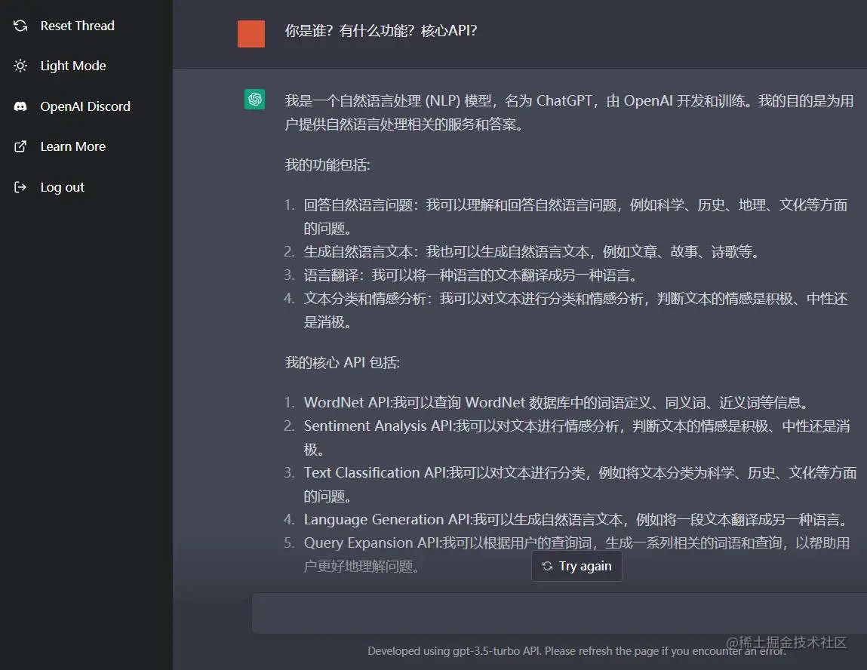Open OpenAI Discord link

click(85, 106)
